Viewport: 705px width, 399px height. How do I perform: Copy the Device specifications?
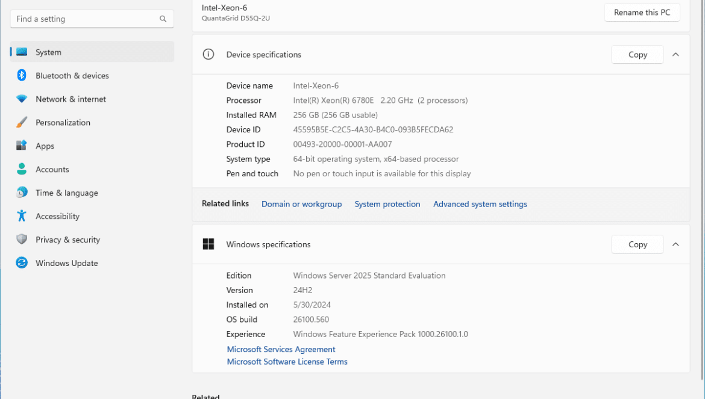point(637,54)
